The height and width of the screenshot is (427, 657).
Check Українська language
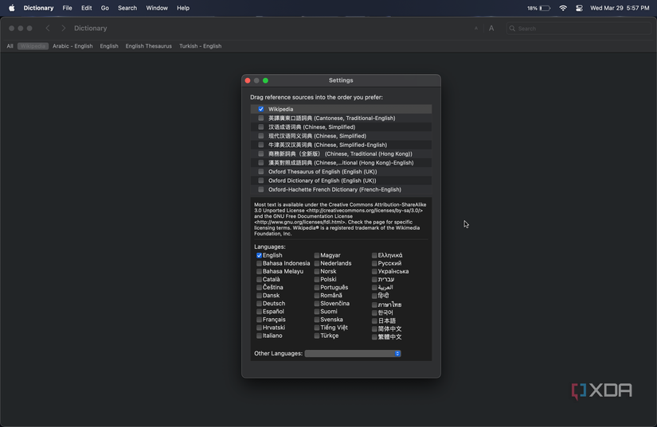[374, 271]
